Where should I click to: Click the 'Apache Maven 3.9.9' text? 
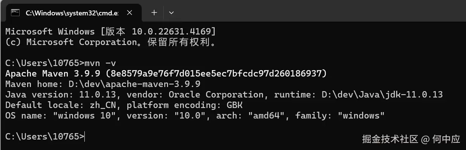(53, 73)
